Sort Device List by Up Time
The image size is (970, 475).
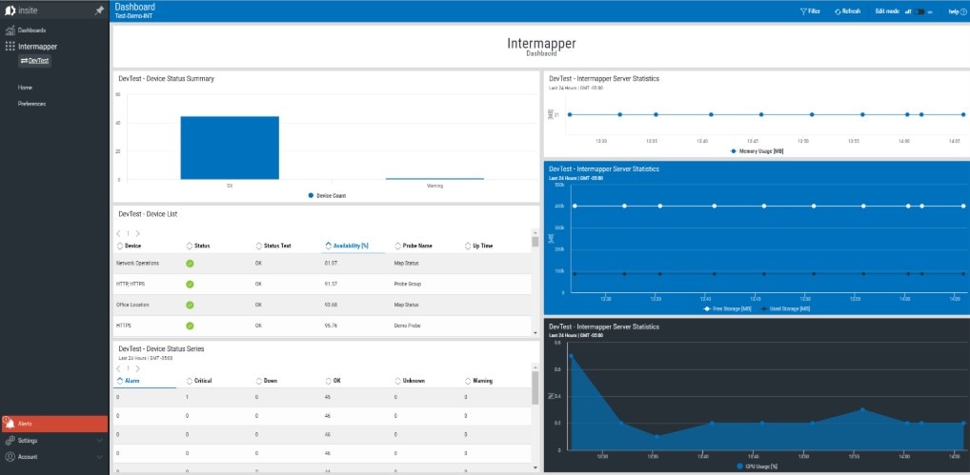(479, 246)
